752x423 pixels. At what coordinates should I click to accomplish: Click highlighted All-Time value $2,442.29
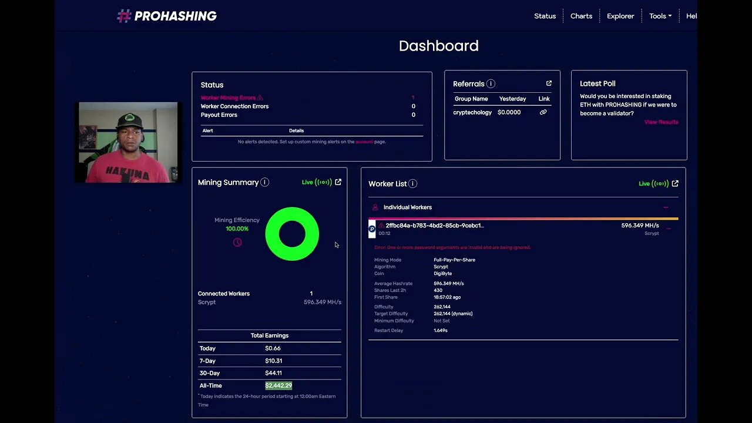tap(278, 385)
